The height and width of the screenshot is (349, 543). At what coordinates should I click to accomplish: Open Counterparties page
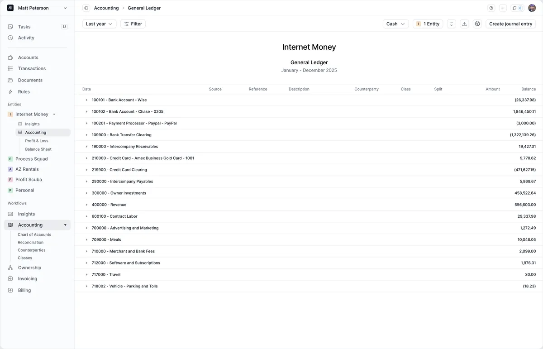pos(32,250)
